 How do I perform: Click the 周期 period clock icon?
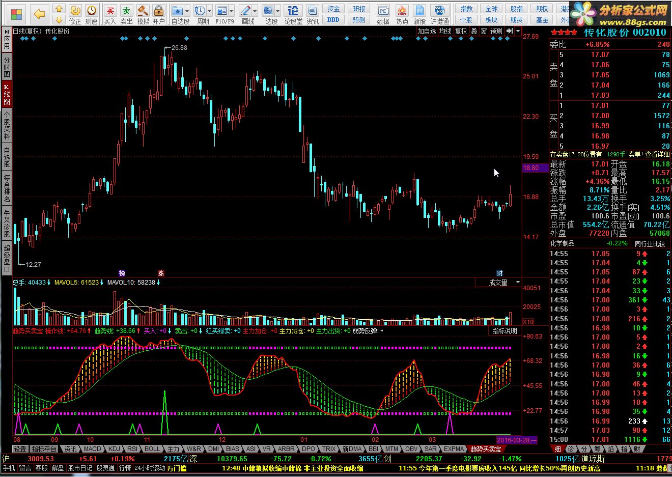tap(200, 10)
